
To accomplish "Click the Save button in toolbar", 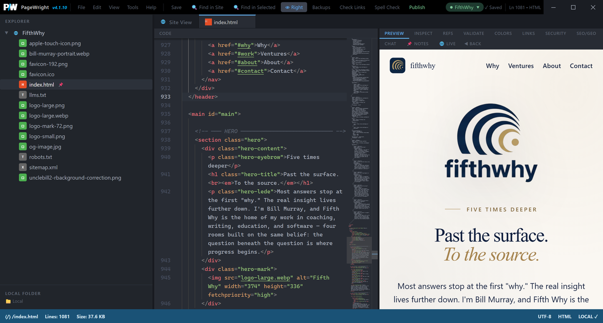I will (176, 8).
